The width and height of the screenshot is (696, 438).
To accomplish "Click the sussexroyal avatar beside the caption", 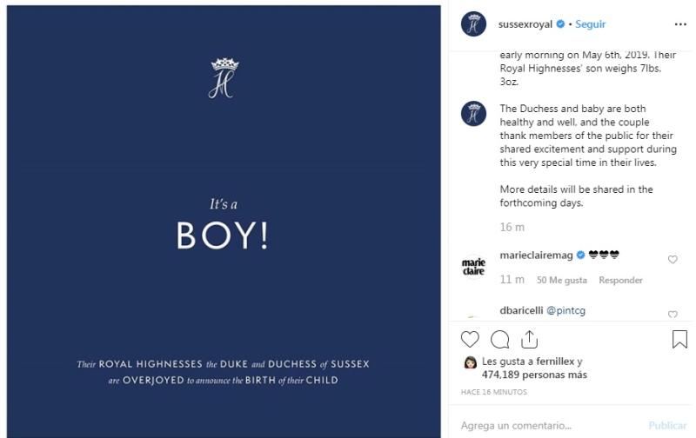I will pos(473,114).
